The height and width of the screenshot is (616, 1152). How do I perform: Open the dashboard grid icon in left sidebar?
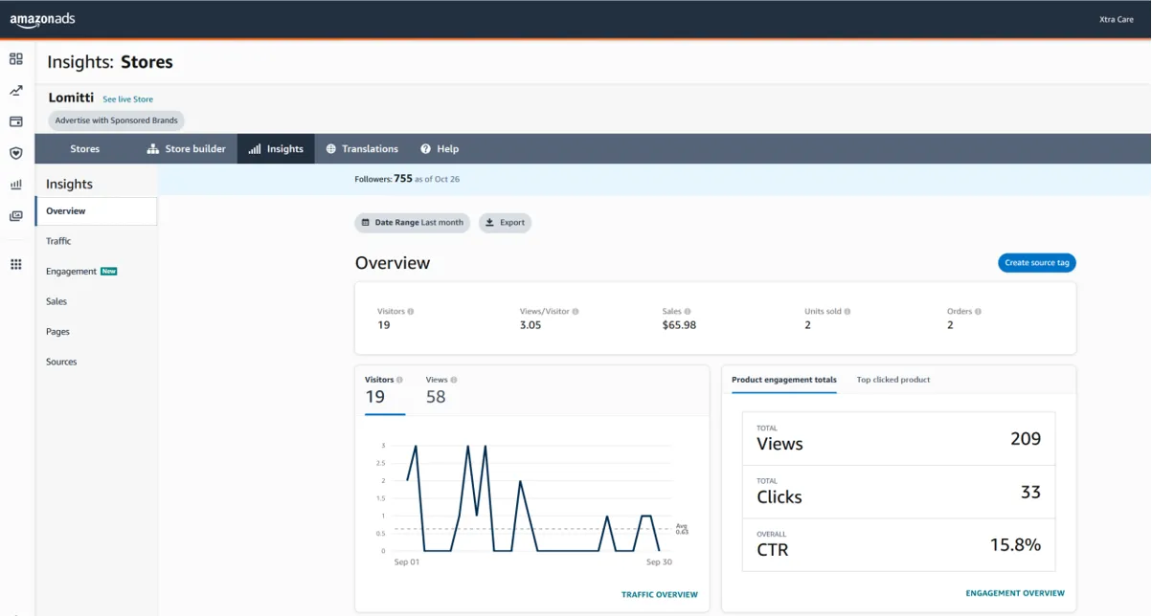(15, 59)
